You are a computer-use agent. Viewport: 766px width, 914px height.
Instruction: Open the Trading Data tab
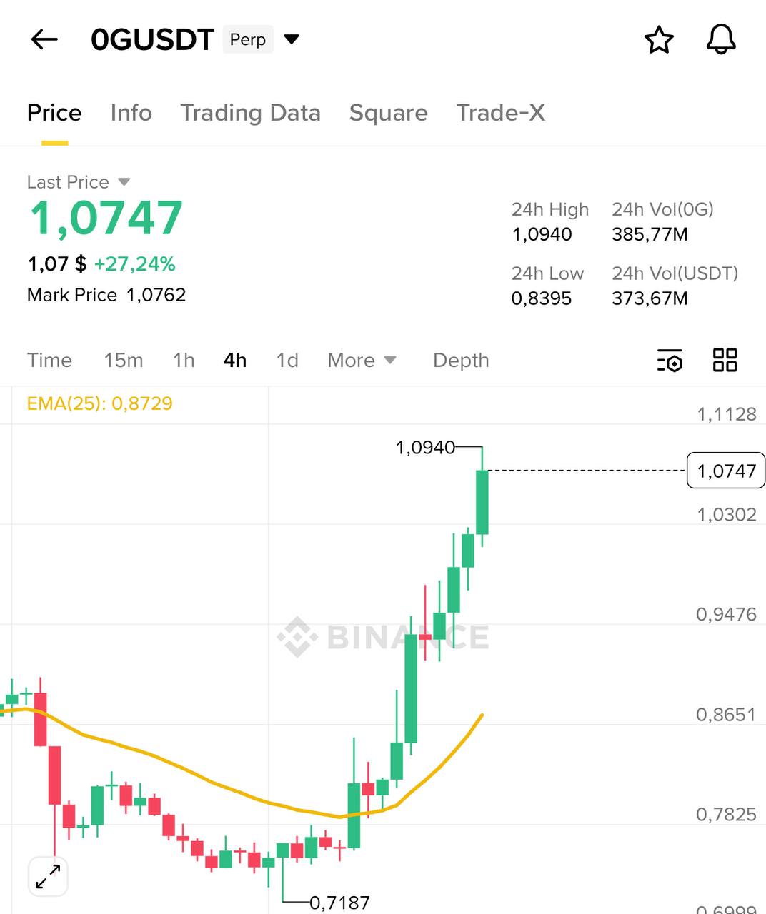[250, 113]
